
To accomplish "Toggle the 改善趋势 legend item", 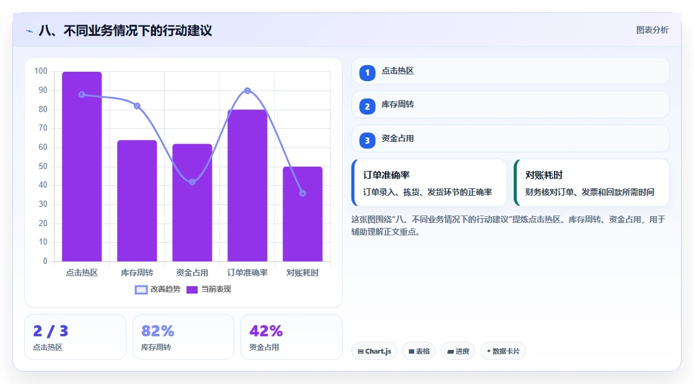I will (157, 289).
